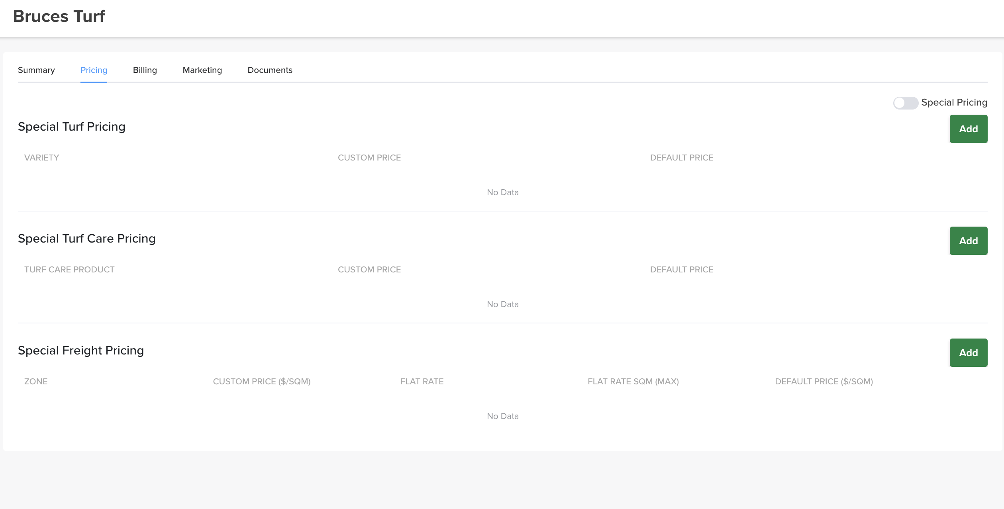1004x509 pixels.
Task: Click No Data in Turf Care Pricing table
Action: (503, 304)
